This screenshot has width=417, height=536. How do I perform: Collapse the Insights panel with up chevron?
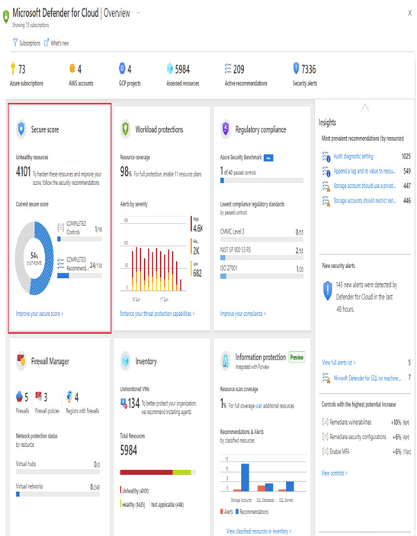tap(365, 108)
